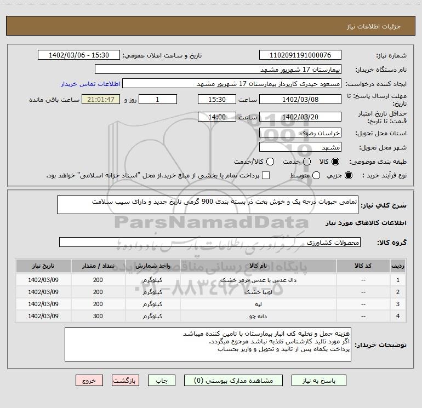Click the price validity date 1402/03/20
Viewport: 422px width, 408px height.
click(300, 117)
